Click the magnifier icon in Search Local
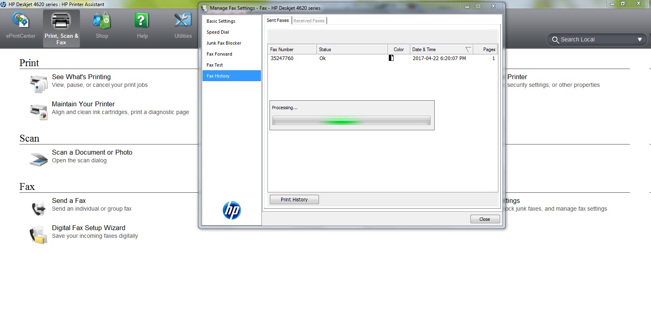Image resolution: width=651 pixels, height=319 pixels. click(555, 40)
